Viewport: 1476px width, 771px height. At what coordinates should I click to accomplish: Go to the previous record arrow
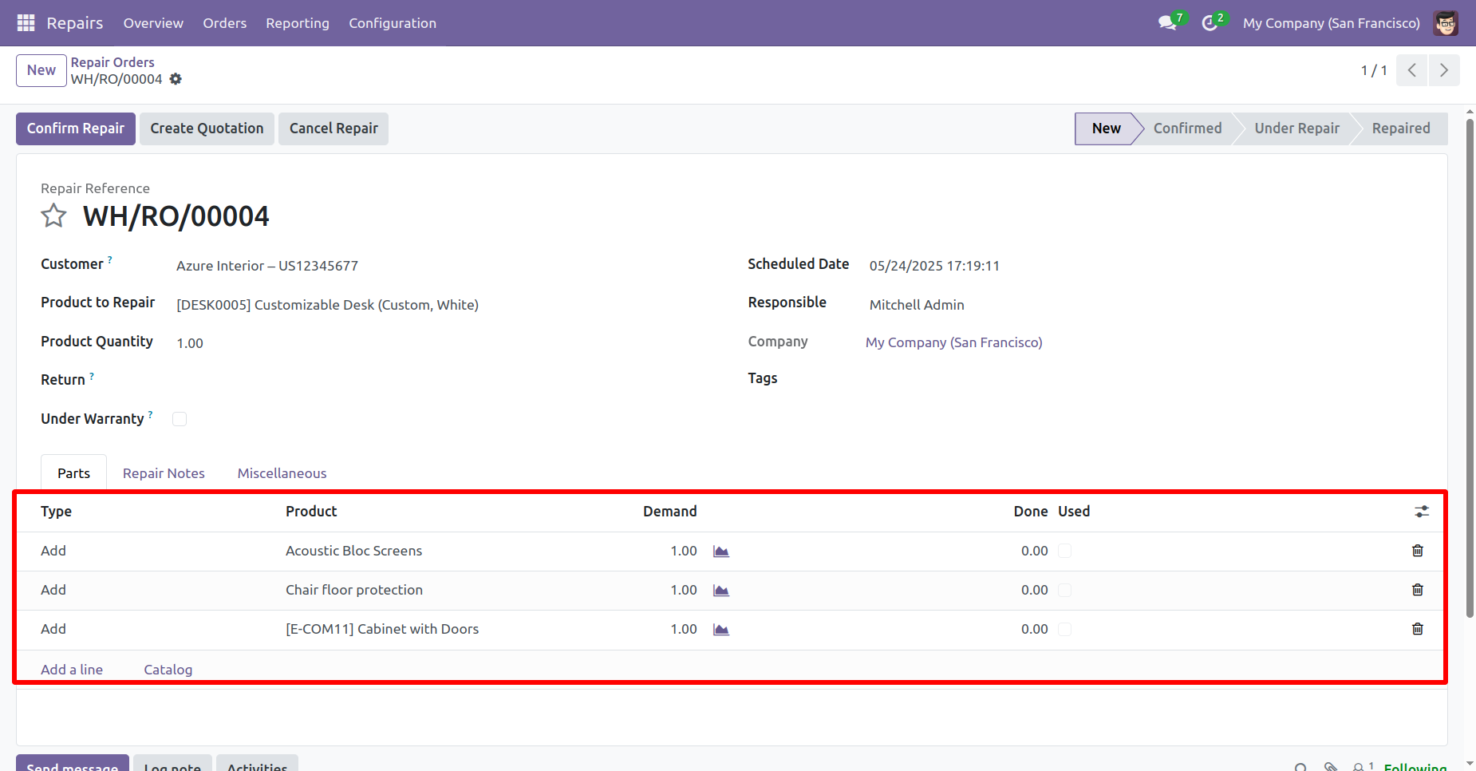[1412, 70]
